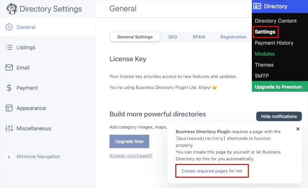Click the General page title
The image size is (308, 188).
coord(123,9)
